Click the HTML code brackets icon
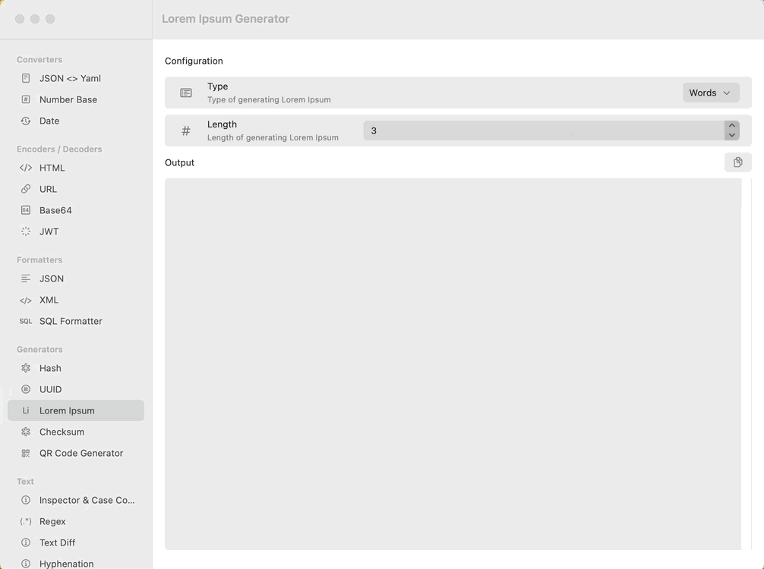This screenshot has height=569, width=764. click(x=26, y=168)
